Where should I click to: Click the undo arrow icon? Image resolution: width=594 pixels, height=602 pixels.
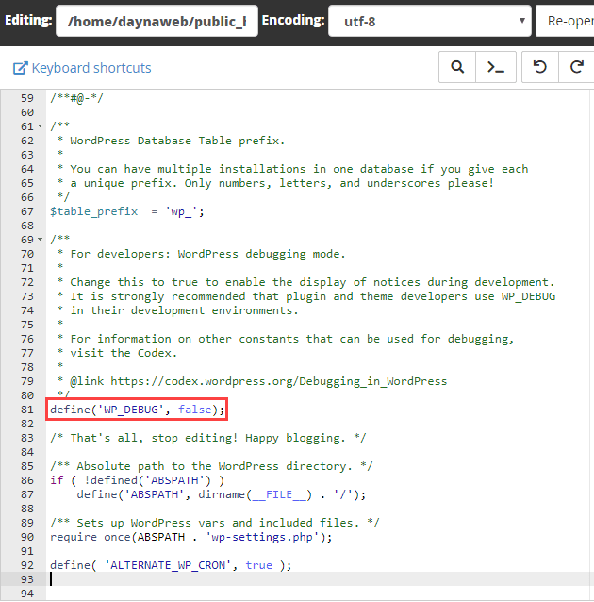click(540, 67)
